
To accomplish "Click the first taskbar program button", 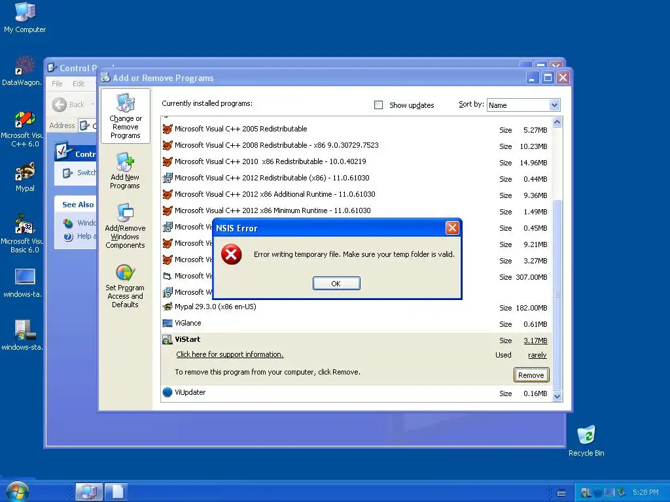I will coord(89,492).
